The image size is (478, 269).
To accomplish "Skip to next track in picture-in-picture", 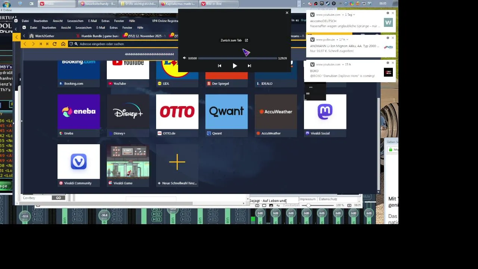I will [249, 66].
